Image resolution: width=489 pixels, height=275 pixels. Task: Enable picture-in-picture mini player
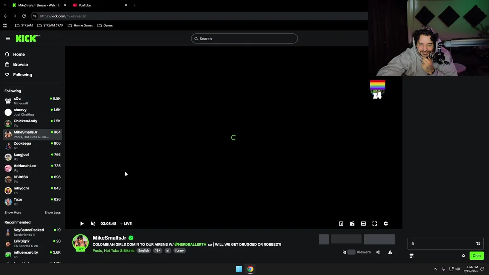[x=341, y=224]
